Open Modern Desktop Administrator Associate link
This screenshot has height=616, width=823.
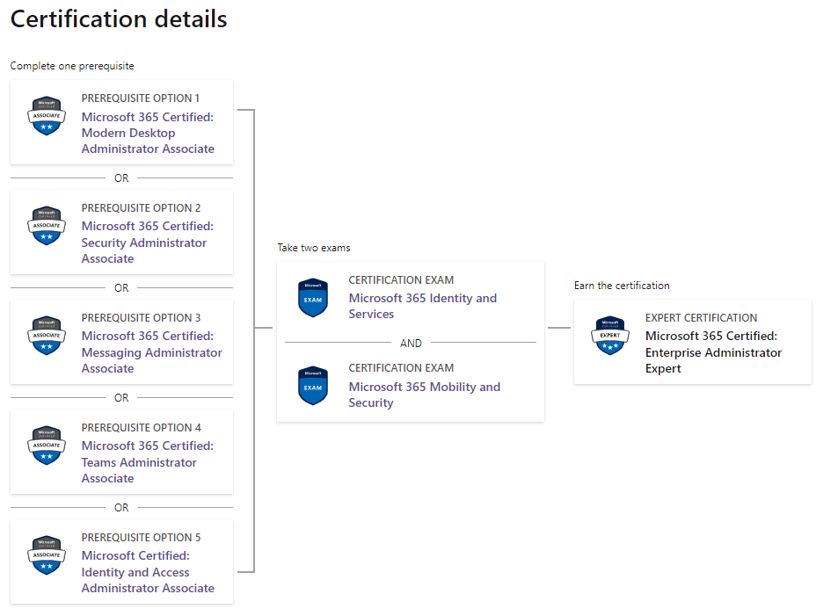pyautogui.click(x=148, y=133)
